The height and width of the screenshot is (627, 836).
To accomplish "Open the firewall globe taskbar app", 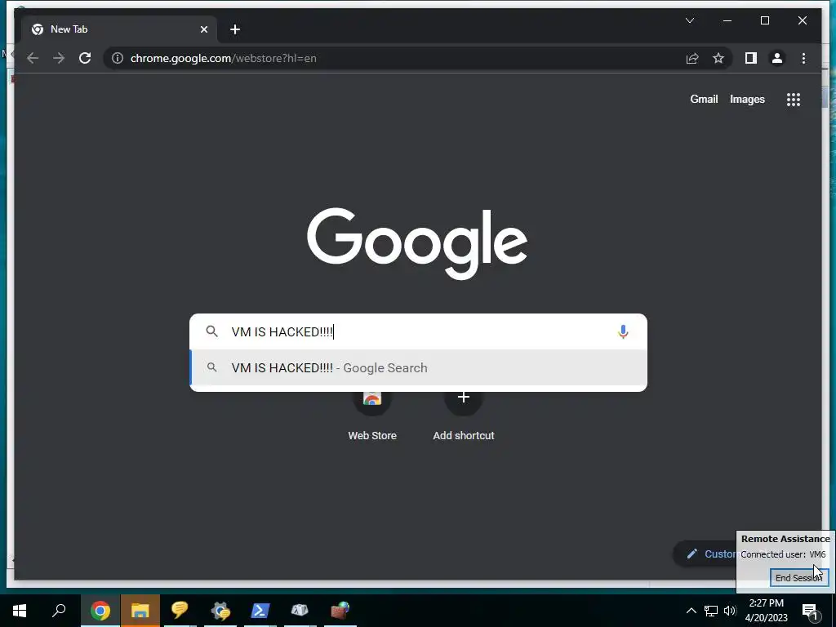I will 340,611.
